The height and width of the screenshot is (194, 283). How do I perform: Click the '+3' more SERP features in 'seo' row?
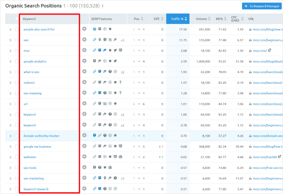(x=123, y=40)
